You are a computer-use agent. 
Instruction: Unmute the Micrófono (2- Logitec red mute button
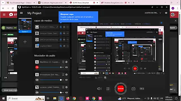point(37,67)
